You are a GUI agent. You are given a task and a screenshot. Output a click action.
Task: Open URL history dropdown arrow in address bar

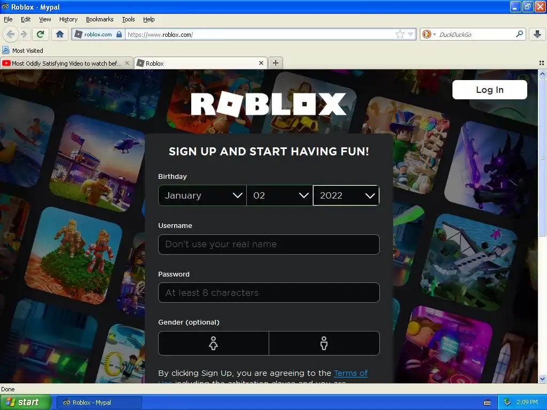tap(411, 34)
